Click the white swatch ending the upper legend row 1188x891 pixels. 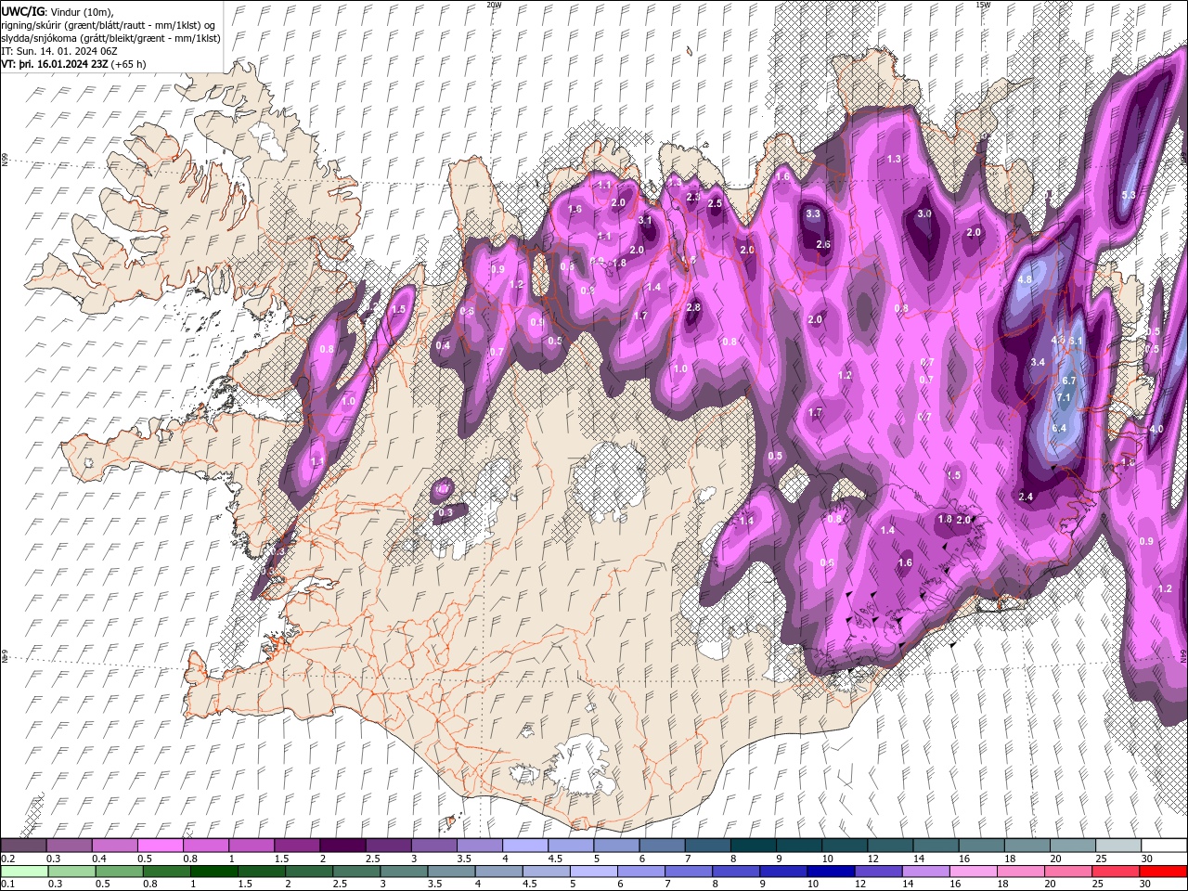(x=1164, y=846)
